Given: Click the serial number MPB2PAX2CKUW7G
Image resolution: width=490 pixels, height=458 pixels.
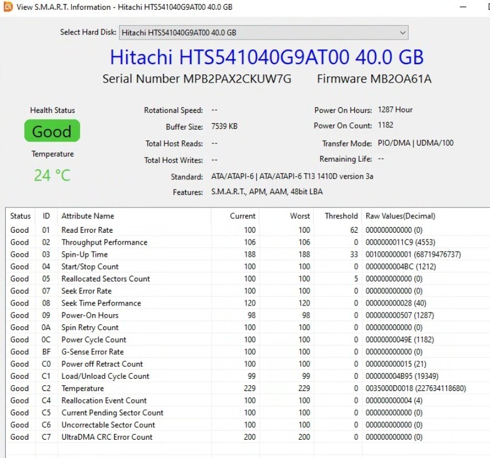Looking at the screenshot, I should [237, 79].
